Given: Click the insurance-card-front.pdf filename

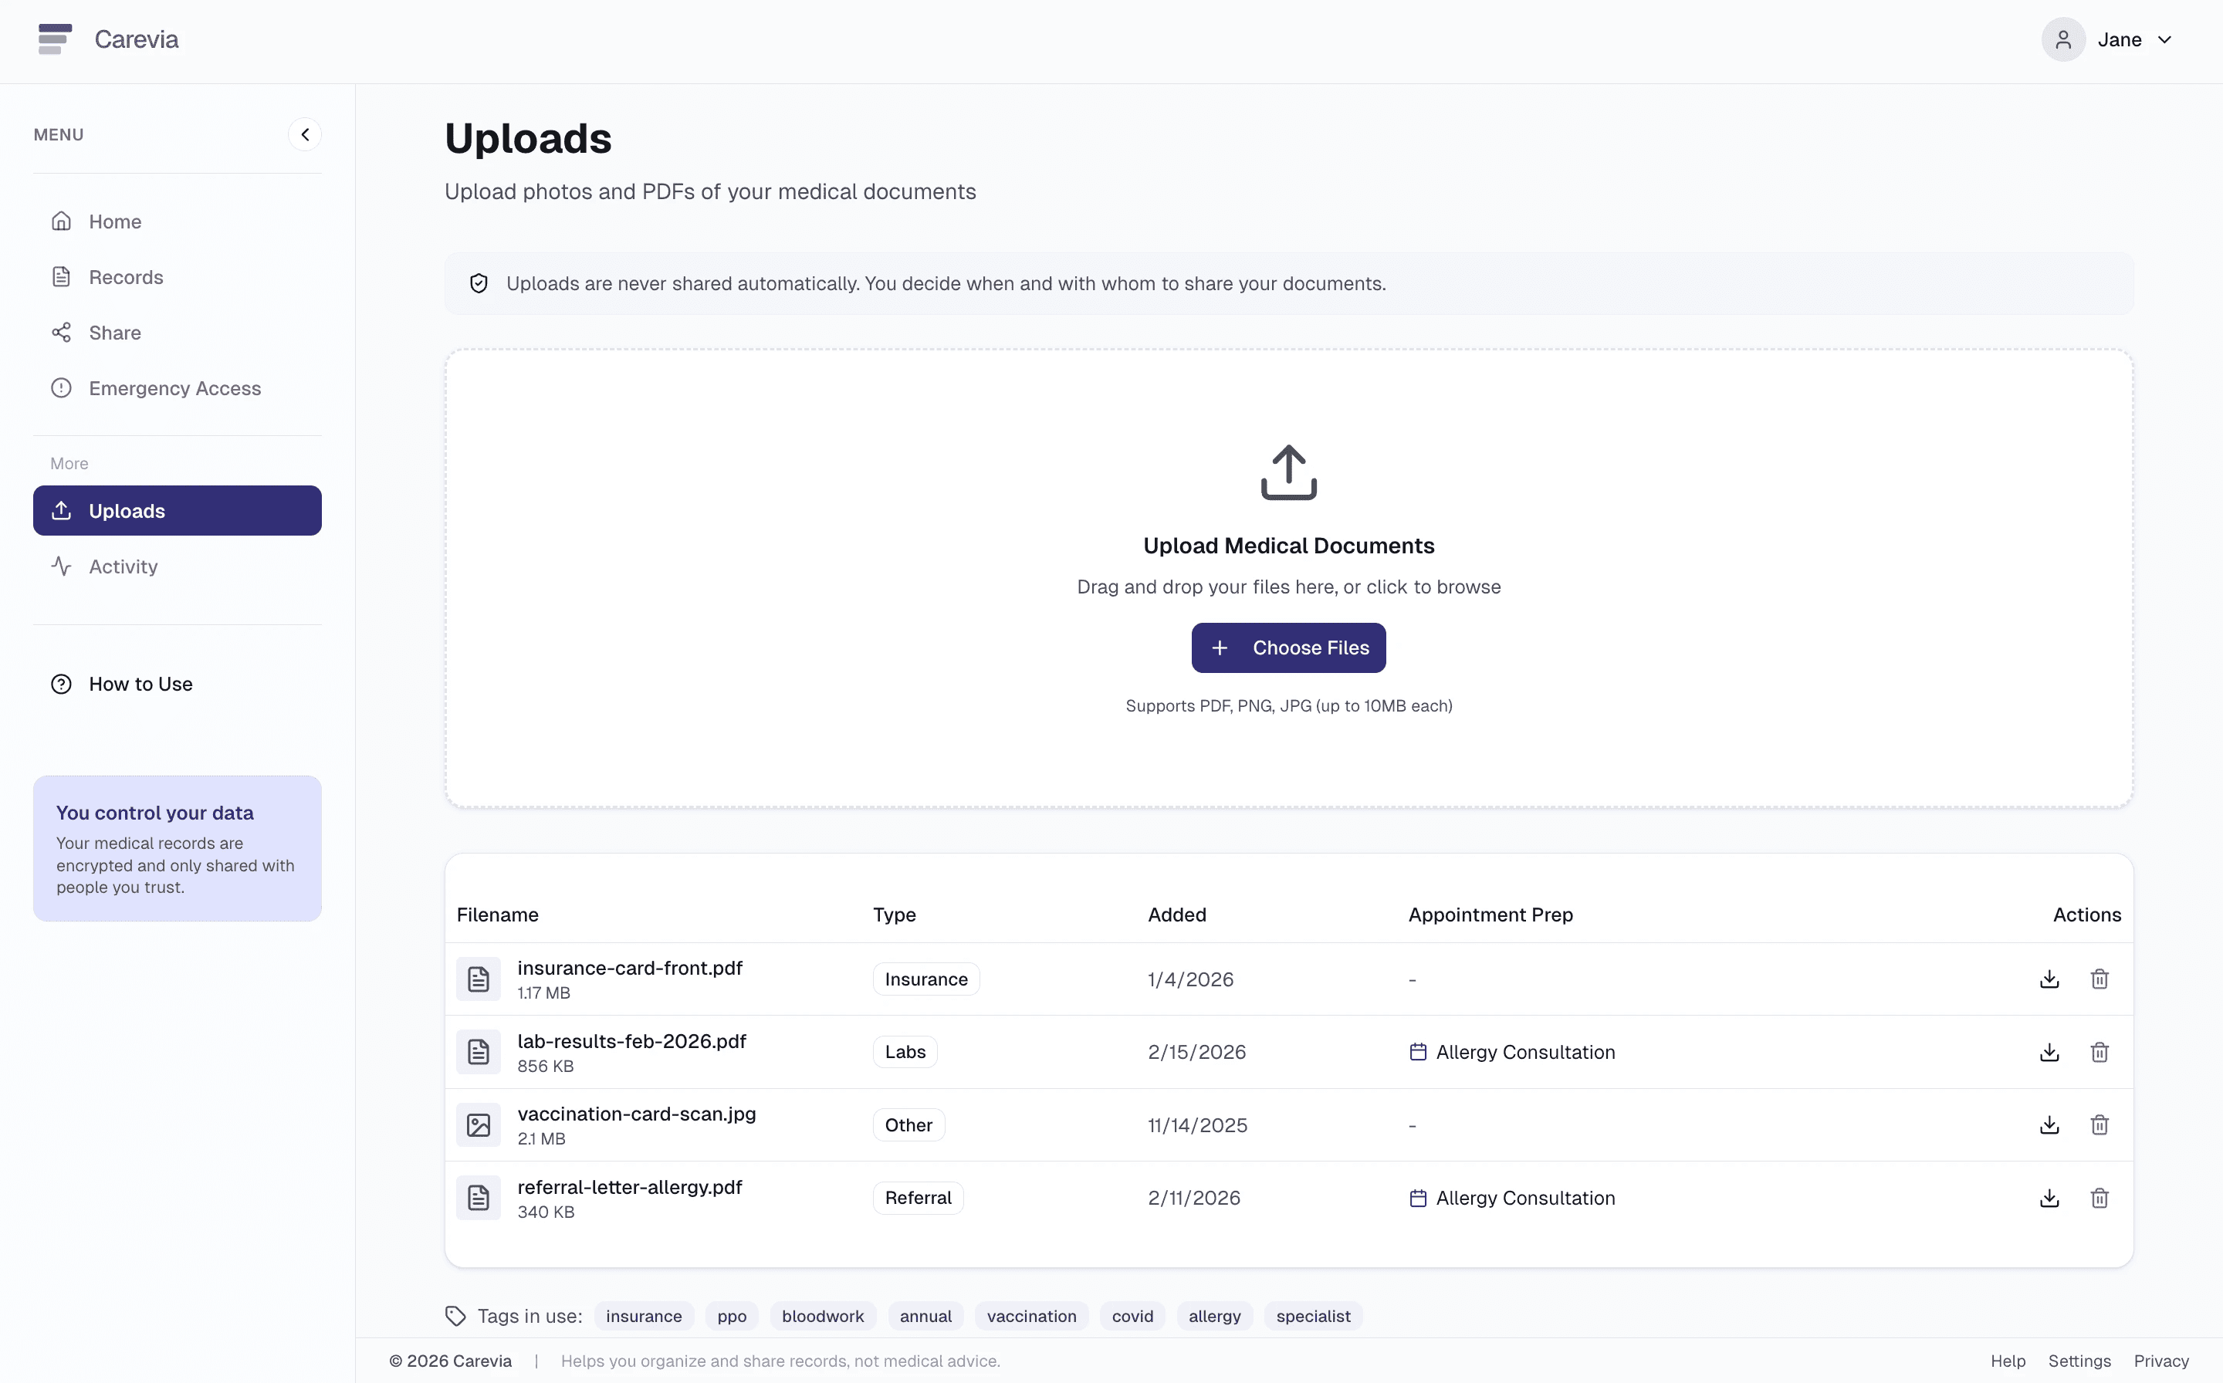Looking at the screenshot, I should point(629,968).
